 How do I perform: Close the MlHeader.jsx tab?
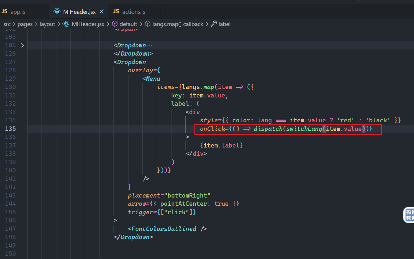tap(102, 12)
